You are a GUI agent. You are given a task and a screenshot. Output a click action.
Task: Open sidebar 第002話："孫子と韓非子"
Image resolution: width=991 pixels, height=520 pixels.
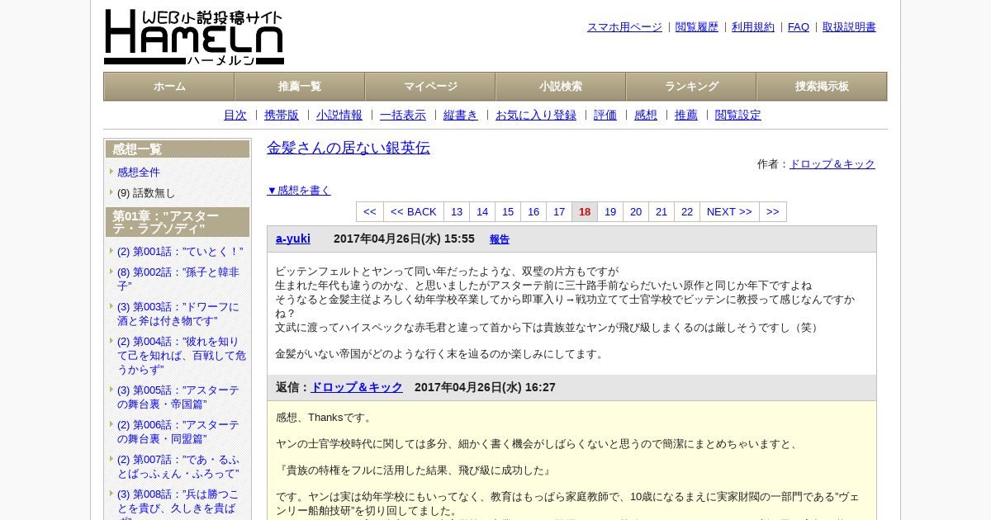[x=178, y=279]
